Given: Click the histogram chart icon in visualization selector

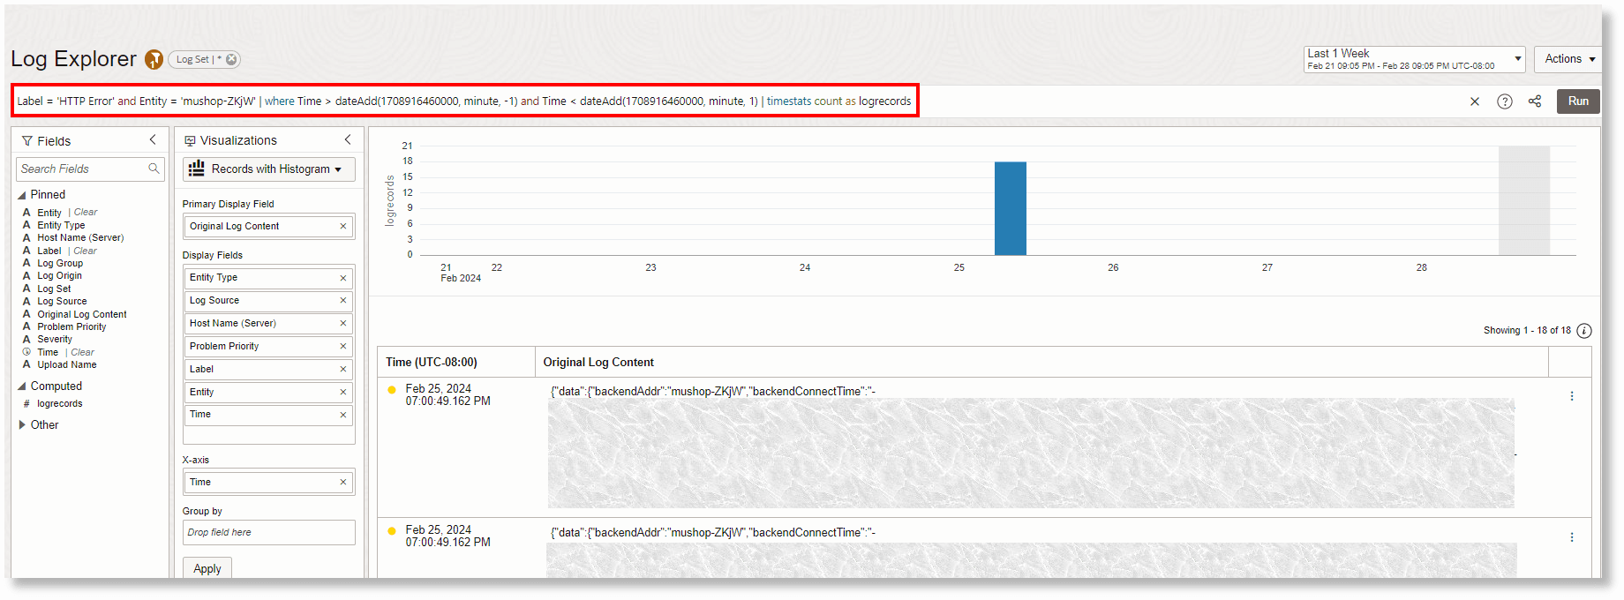Looking at the screenshot, I should 197,169.
